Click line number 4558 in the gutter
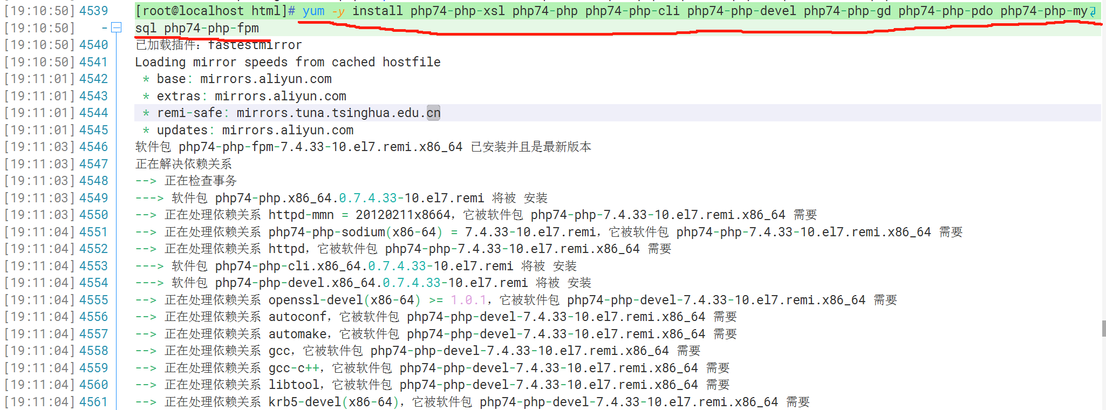This screenshot has height=410, width=1106. (x=94, y=351)
